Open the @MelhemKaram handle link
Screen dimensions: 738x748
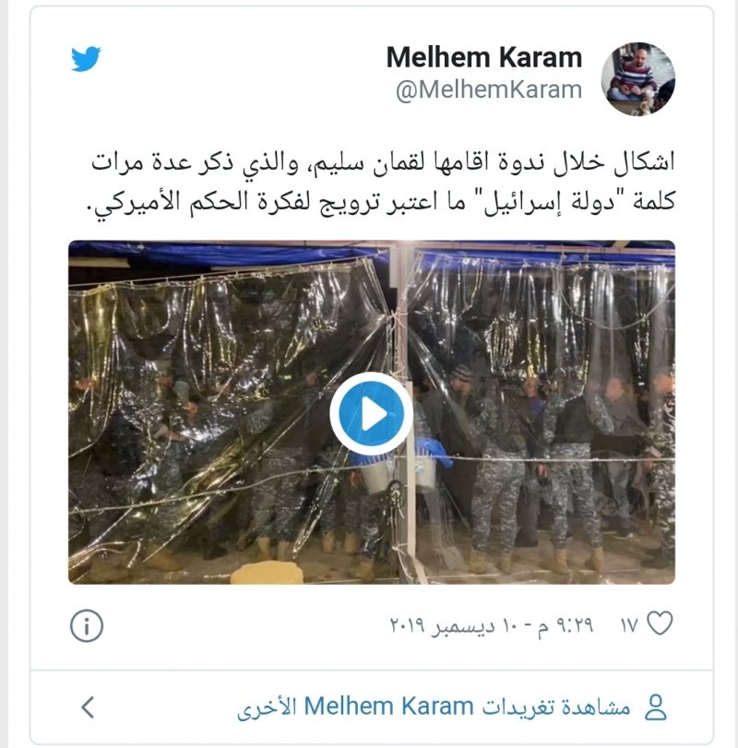point(489,89)
